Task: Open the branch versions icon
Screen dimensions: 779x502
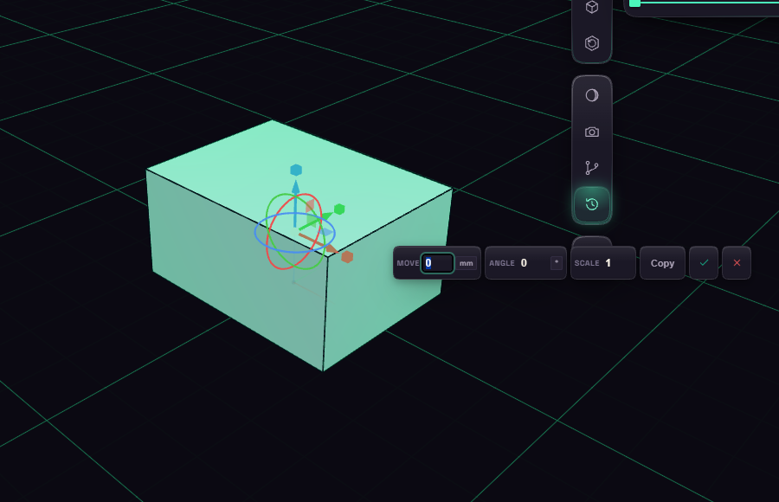Action: coord(592,168)
